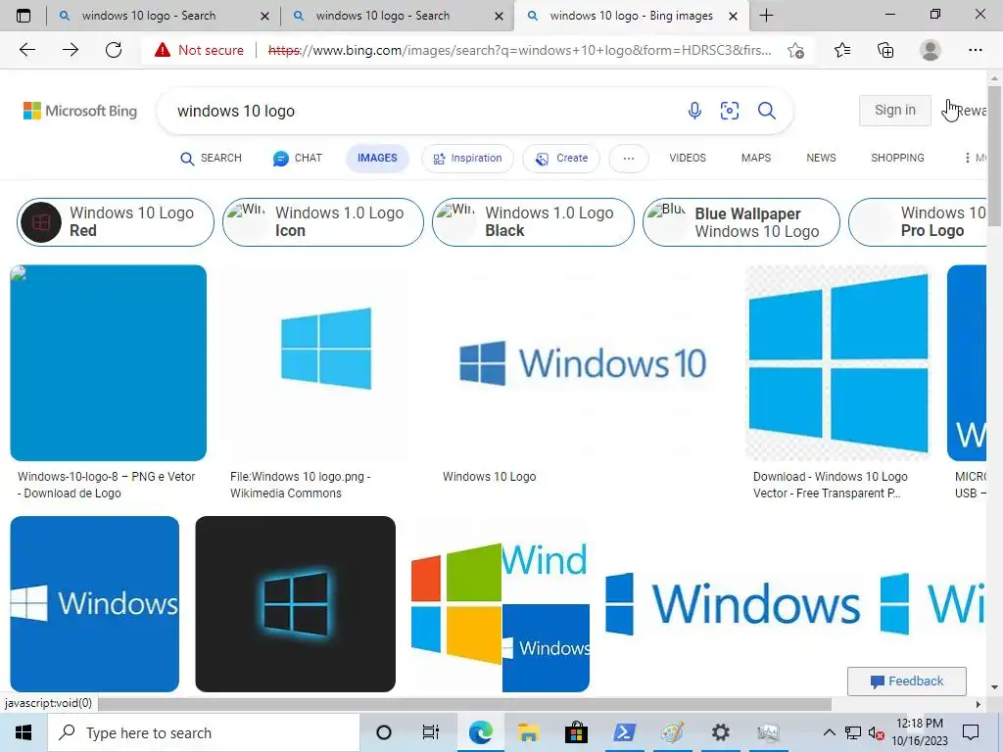The width and height of the screenshot is (1003, 752).
Task: Open PowerShell from taskbar
Action: (624, 732)
